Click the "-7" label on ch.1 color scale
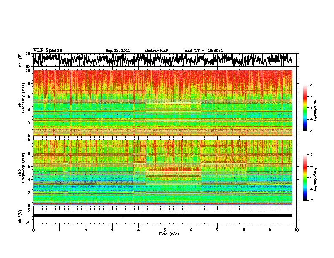 tap(311, 131)
